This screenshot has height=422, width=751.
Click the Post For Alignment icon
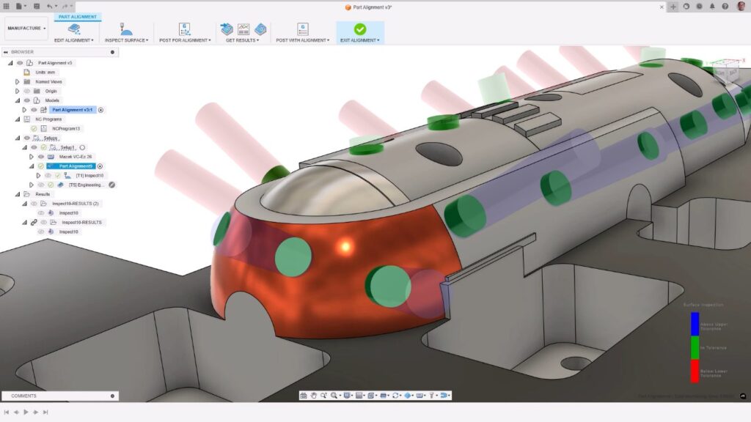(x=184, y=29)
